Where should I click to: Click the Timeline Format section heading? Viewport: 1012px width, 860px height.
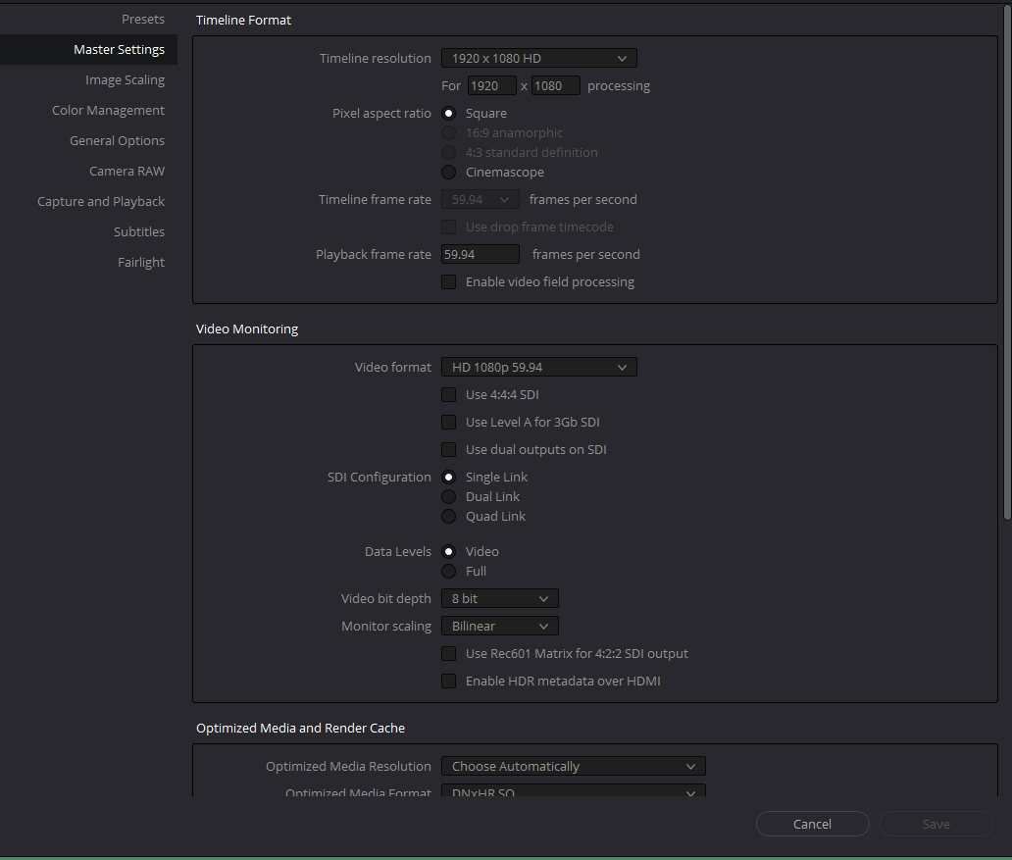coord(243,20)
